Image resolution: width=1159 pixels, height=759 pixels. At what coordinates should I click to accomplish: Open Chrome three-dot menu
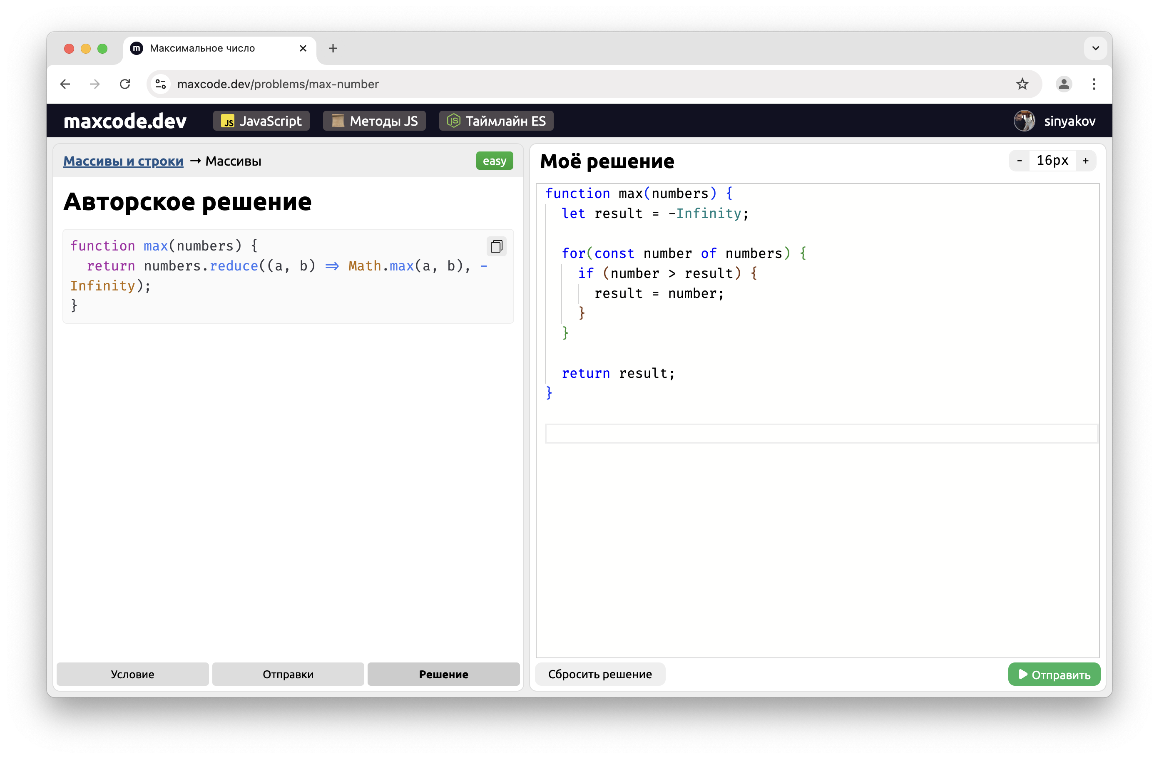pos(1094,84)
